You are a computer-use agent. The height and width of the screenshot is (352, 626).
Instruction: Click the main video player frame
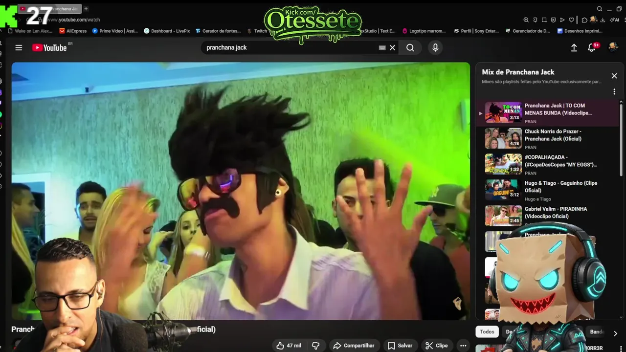[x=241, y=191]
